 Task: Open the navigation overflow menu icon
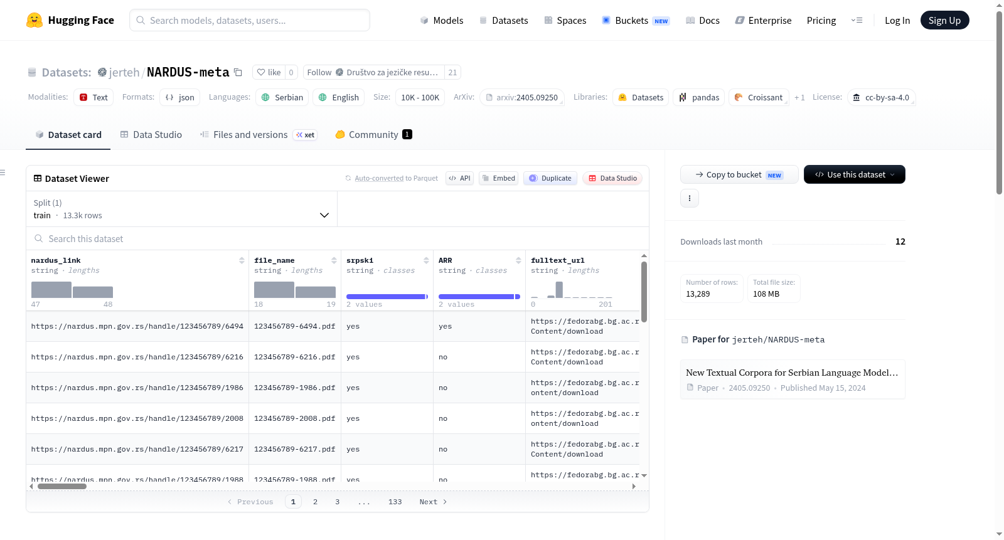pos(857,20)
